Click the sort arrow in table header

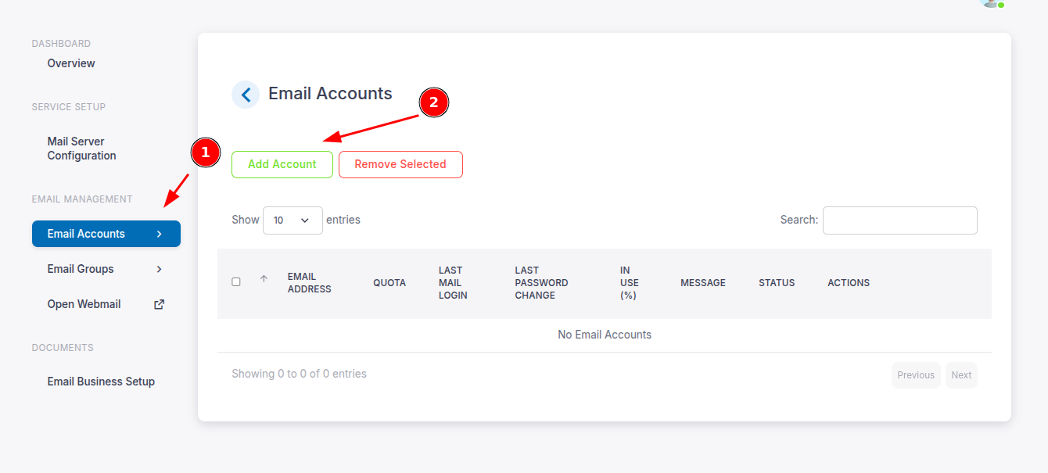coord(264,279)
